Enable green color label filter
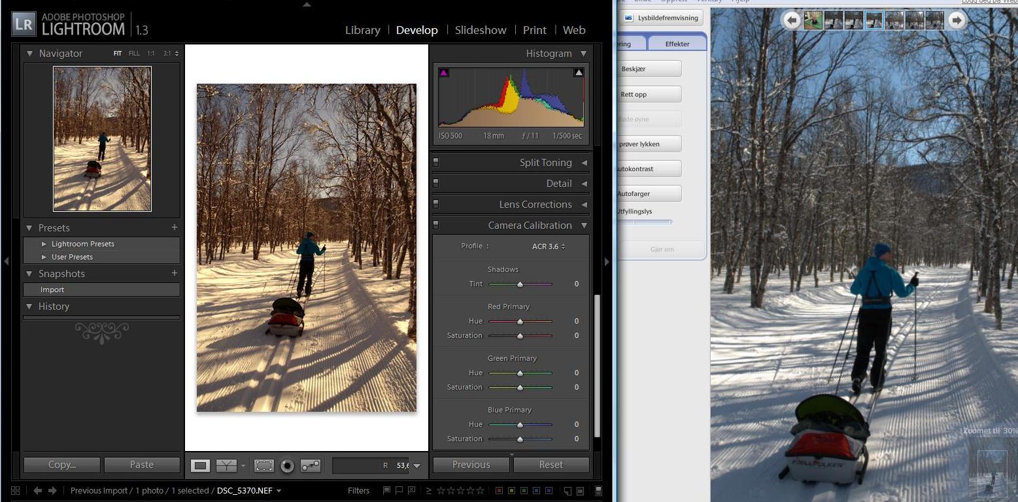1018x502 pixels. point(524,490)
